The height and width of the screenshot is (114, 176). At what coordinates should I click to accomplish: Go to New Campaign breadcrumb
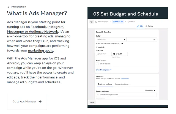click(x=102, y=21)
